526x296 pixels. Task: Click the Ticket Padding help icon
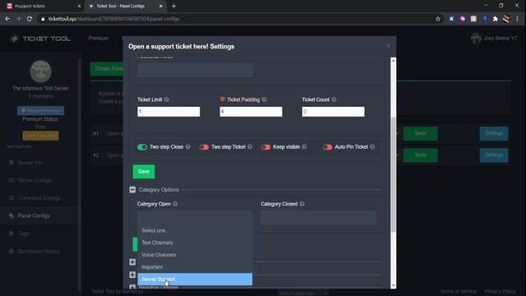pyautogui.click(x=265, y=99)
